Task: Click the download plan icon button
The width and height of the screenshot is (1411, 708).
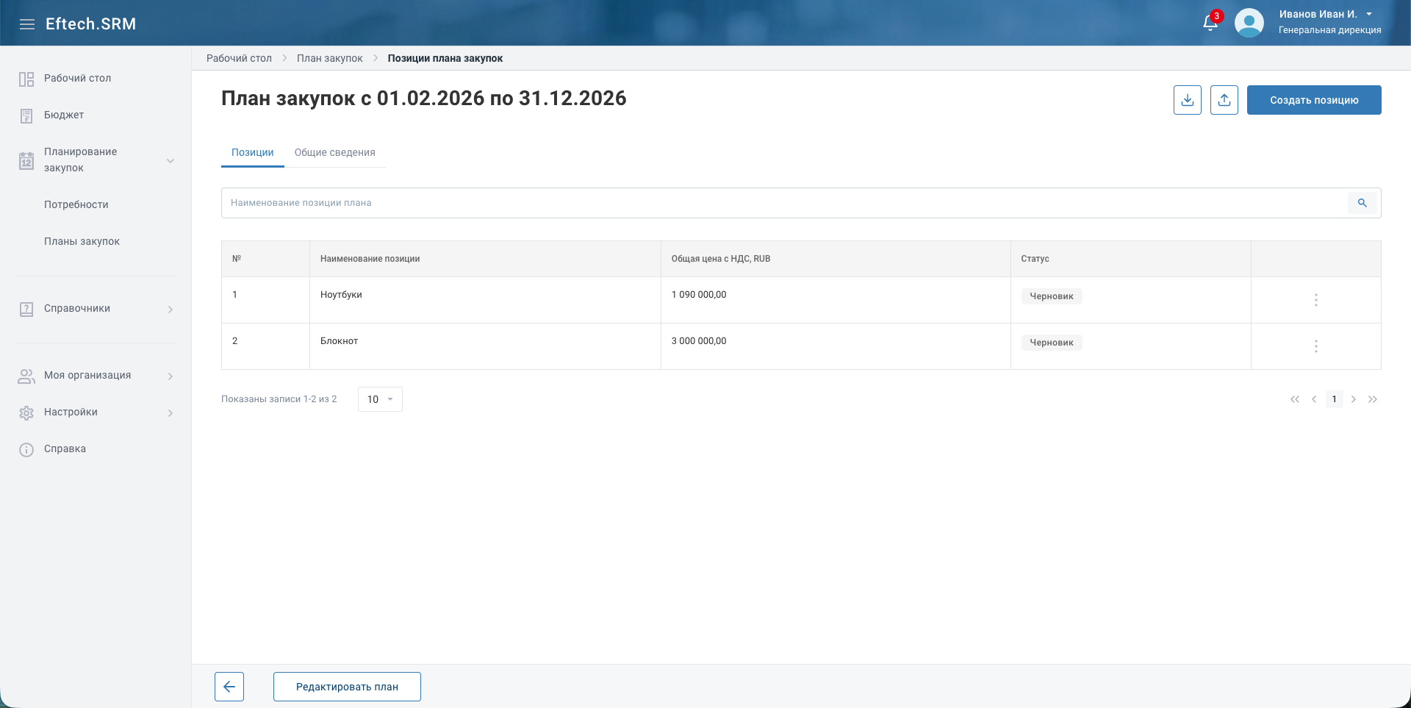Action: (1188, 100)
